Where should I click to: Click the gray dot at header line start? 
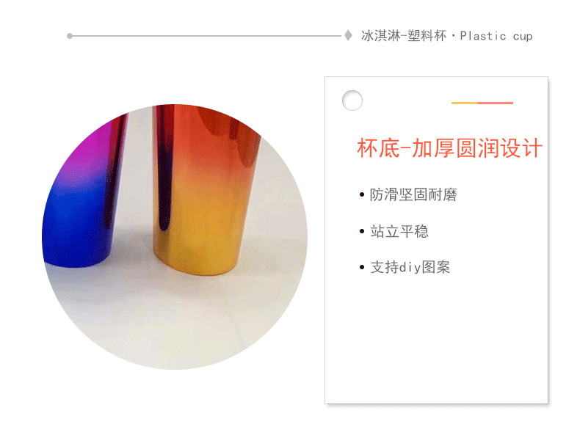point(70,36)
